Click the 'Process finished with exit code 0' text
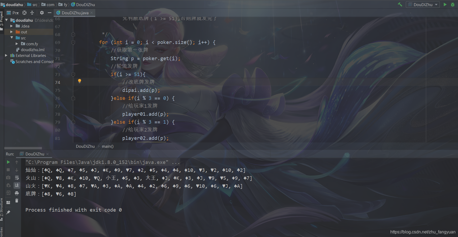 point(74,210)
